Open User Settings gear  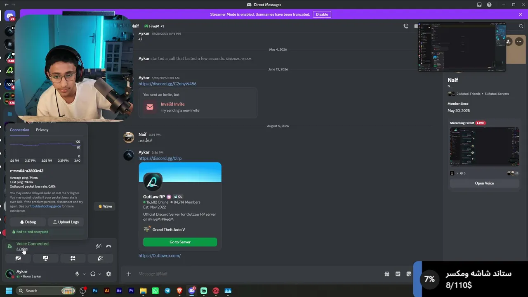point(108,274)
